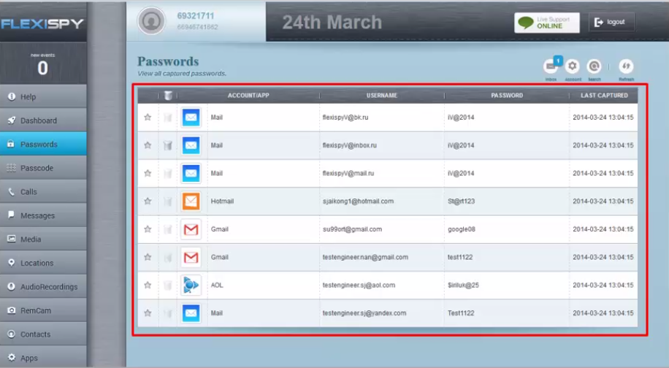This screenshot has width=669, height=368.
Task: Click password St@rt123 in Hotmail row
Action: pyautogui.click(x=462, y=202)
